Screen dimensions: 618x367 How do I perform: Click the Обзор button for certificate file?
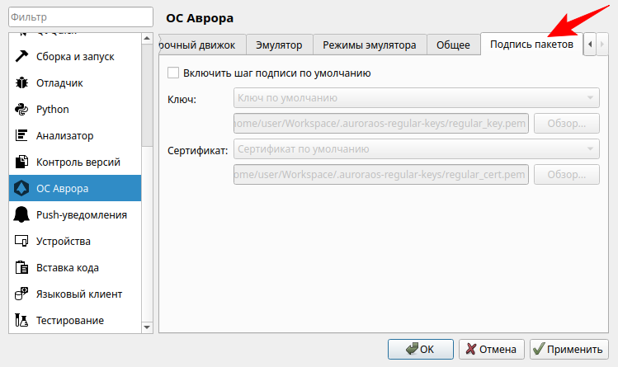(x=566, y=175)
